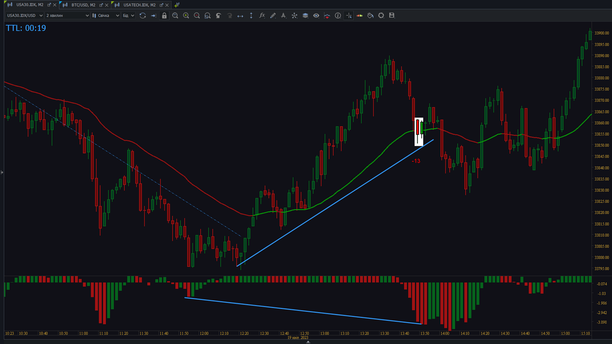The height and width of the screenshot is (344, 612).
Task: Click the 14:00 time axis label
Action: coord(445,334)
